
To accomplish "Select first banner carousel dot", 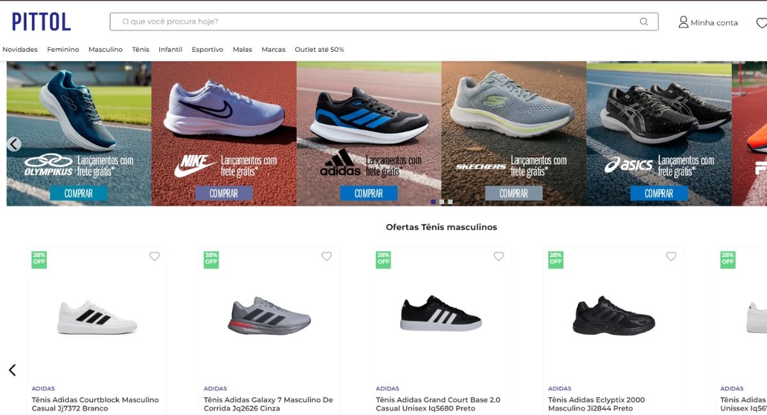I will click(433, 202).
